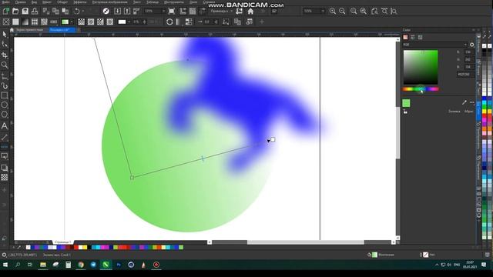Choose No Fill in the property bar
This screenshot has height=277, width=493.
coord(5,22)
